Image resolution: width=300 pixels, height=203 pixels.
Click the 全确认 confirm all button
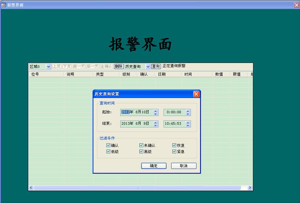(106, 67)
